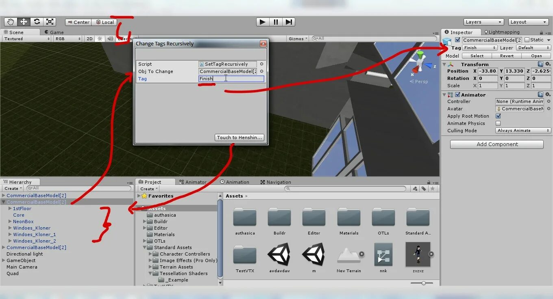The height and width of the screenshot is (299, 553).
Task: Switch to the Lightmapping tab
Action: point(501,32)
